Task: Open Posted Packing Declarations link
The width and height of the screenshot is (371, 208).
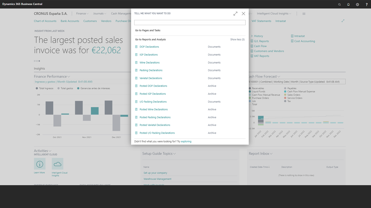Action: coord(155,117)
